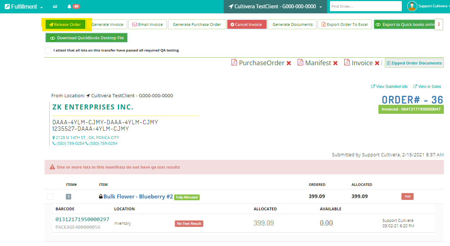Open the 2128 N 14TH ST address link

(x=86, y=138)
